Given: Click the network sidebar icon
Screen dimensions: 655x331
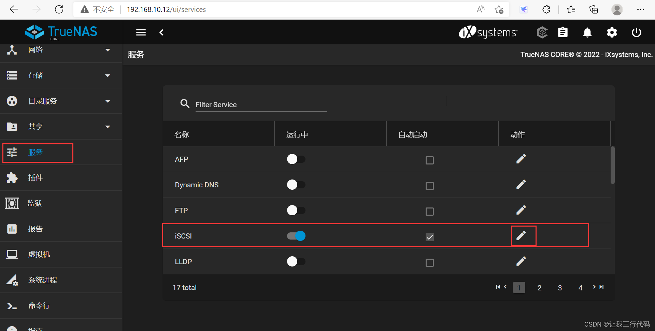Looking at the screenshot, I should (12, 50).
